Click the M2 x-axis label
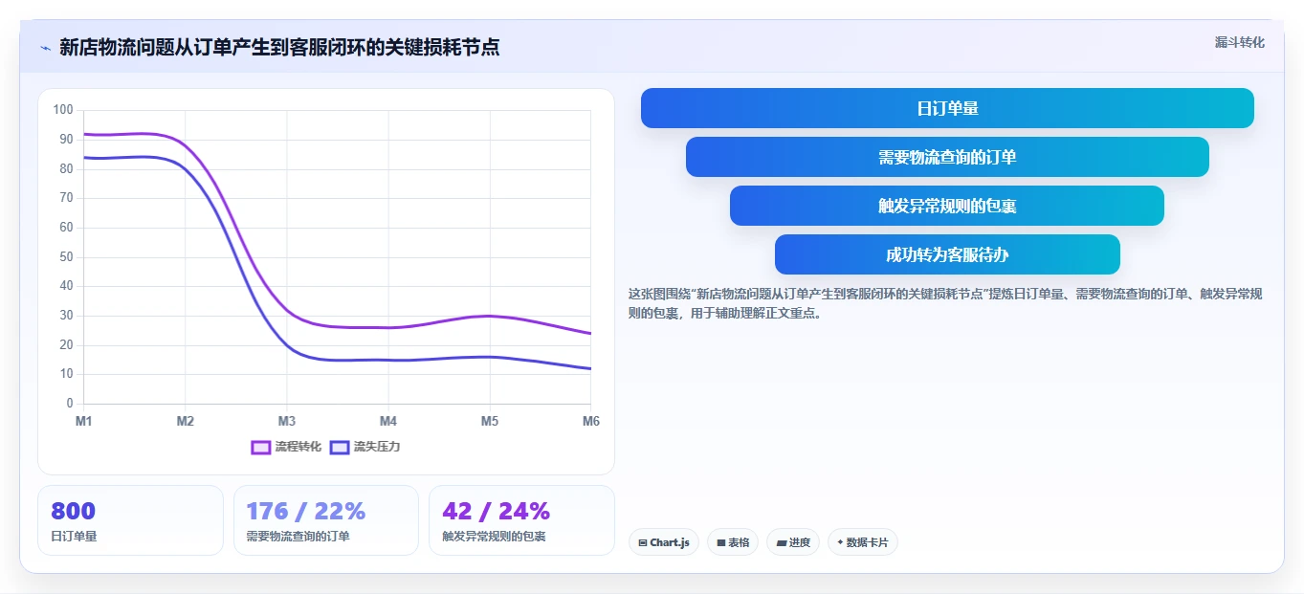This screenshot has height=594, width=1304. click(x=186, y=421)
